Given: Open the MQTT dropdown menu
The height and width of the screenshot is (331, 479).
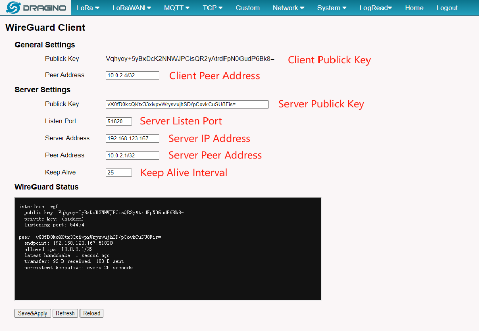Looking at the screenshot, I should [x=177, y=8].
